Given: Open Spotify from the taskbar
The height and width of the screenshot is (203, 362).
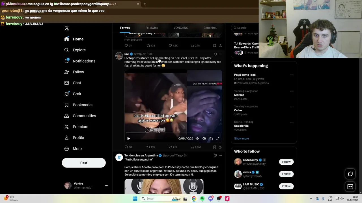Looking at the screenshot, I should (202, 198).
